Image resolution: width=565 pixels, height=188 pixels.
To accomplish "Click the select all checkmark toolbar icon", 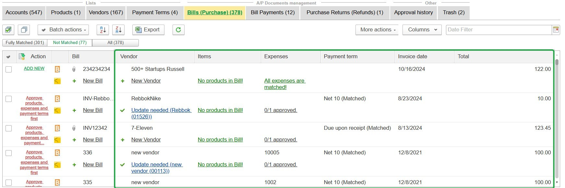I will coord(8,30).
